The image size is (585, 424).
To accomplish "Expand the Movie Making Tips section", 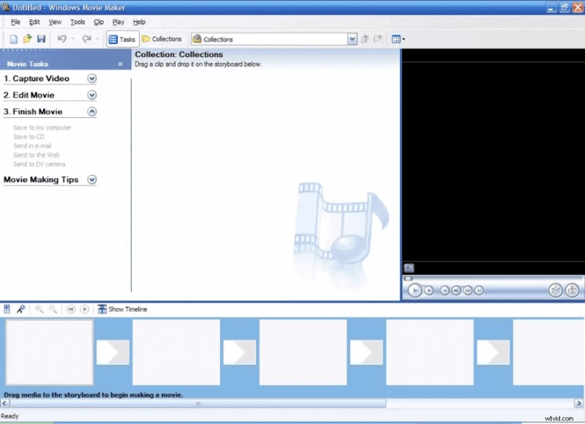I will point(92,179).
